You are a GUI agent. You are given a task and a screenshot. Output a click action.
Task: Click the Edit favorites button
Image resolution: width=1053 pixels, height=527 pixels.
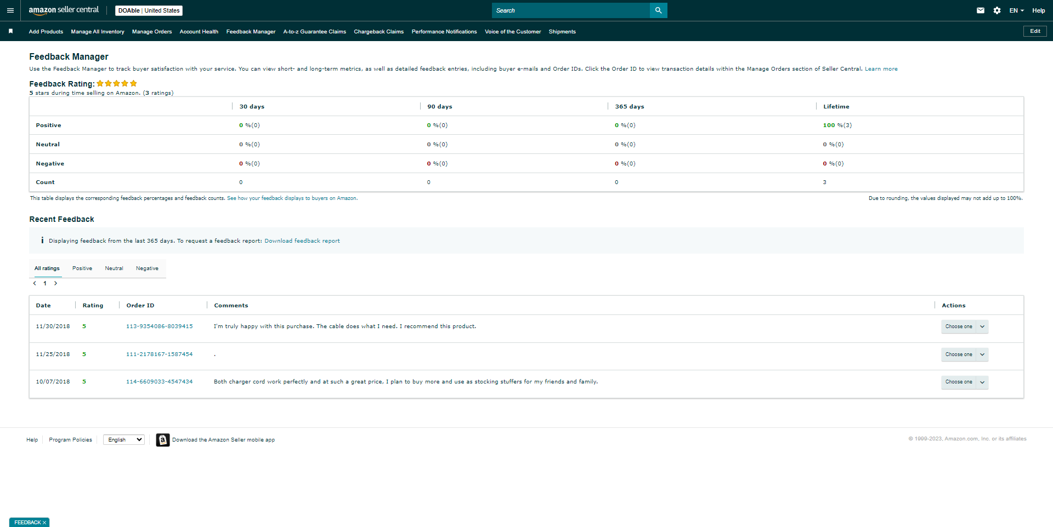click(1035, 31)
